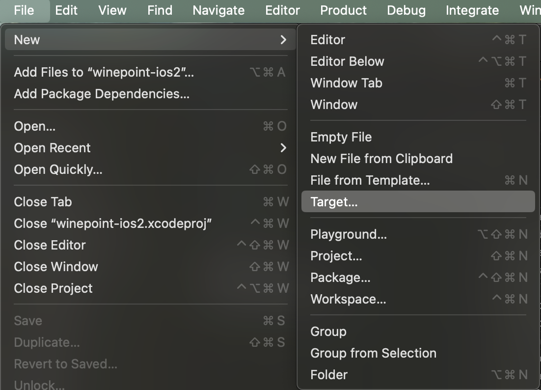
Task: Close the winepoint-ios2.xcodeproj project file
Action: [113, 223]
